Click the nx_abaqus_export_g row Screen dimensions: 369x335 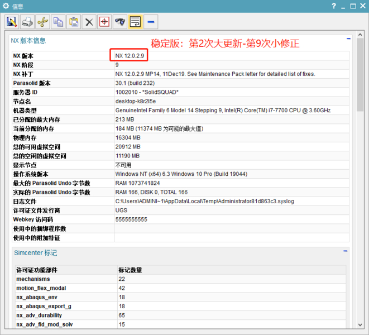coord(181,307)
